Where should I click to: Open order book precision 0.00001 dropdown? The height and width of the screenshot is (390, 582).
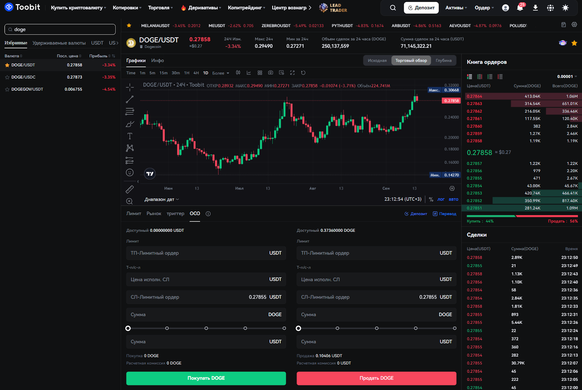pos(567,77)
